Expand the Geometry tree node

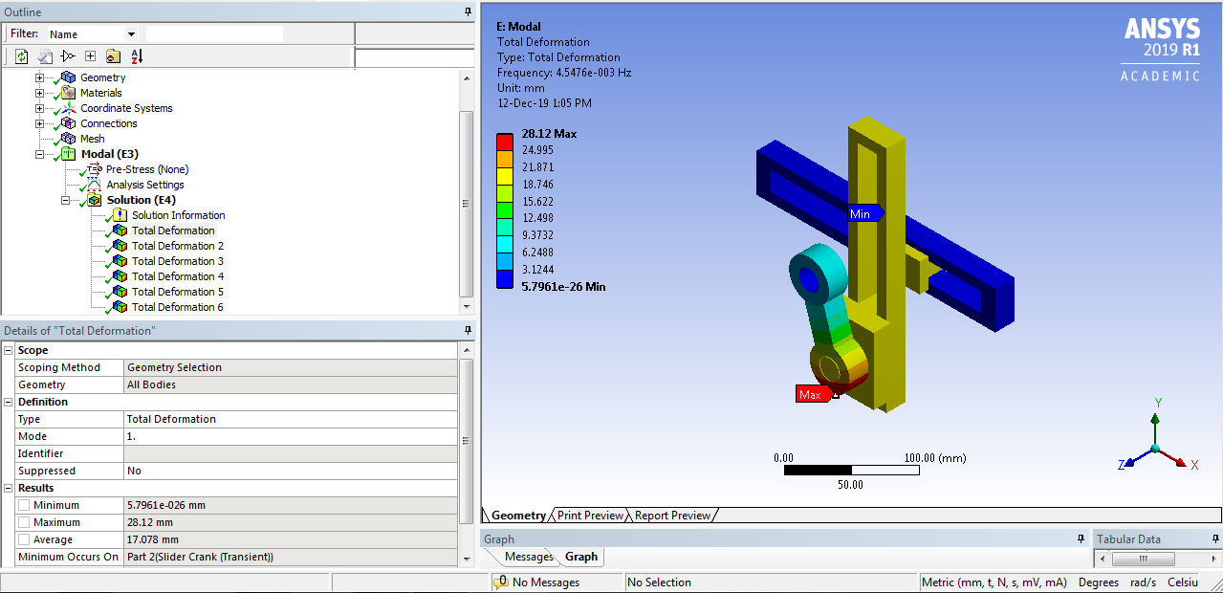(38, 77)
